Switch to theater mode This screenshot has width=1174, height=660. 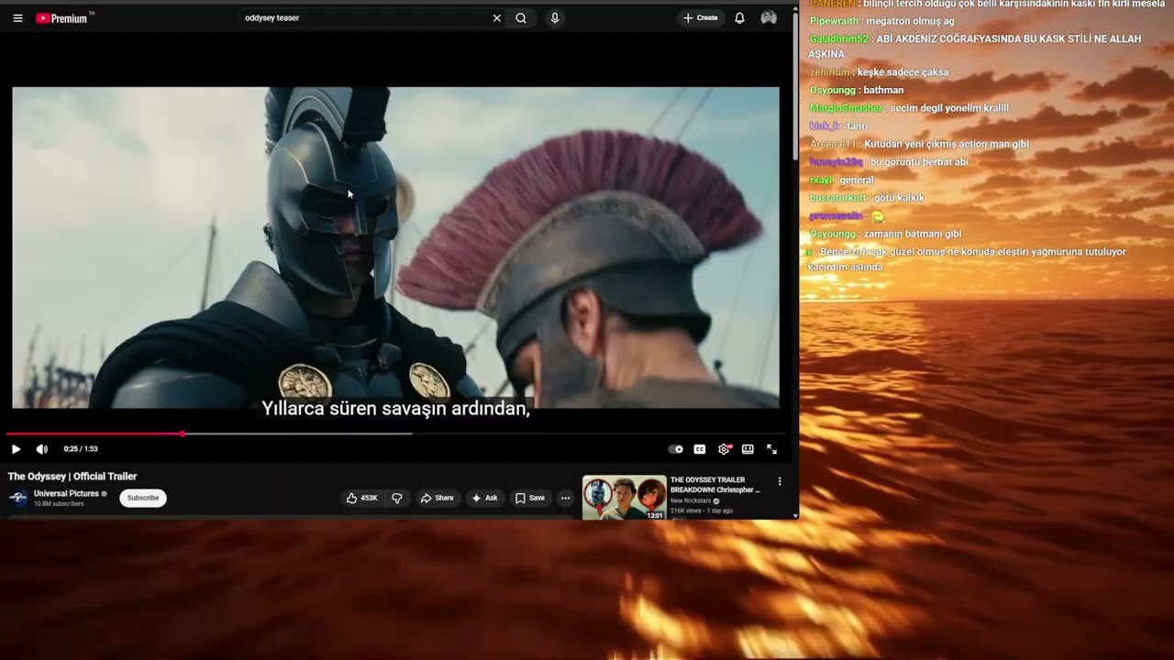point(748,449)
